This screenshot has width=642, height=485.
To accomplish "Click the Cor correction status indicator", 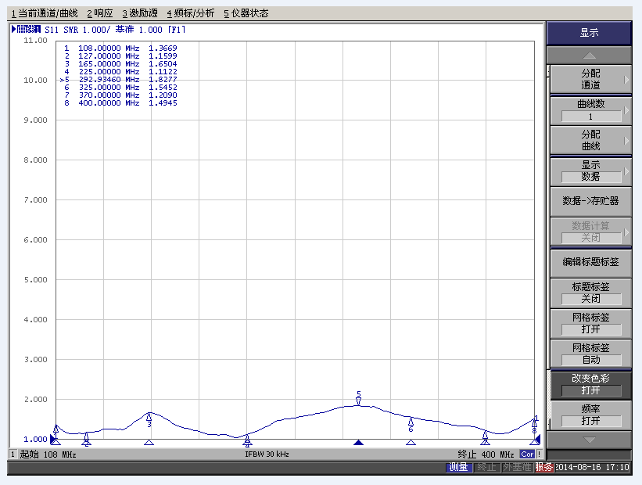I will click(527, 454).
